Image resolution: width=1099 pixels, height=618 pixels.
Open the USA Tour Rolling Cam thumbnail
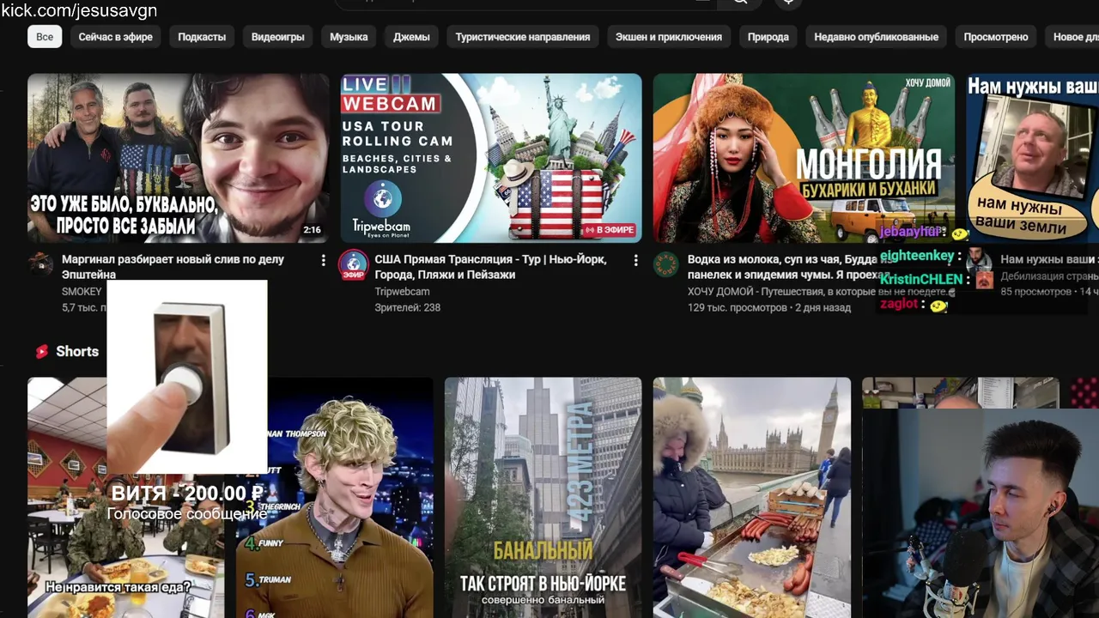491,158
